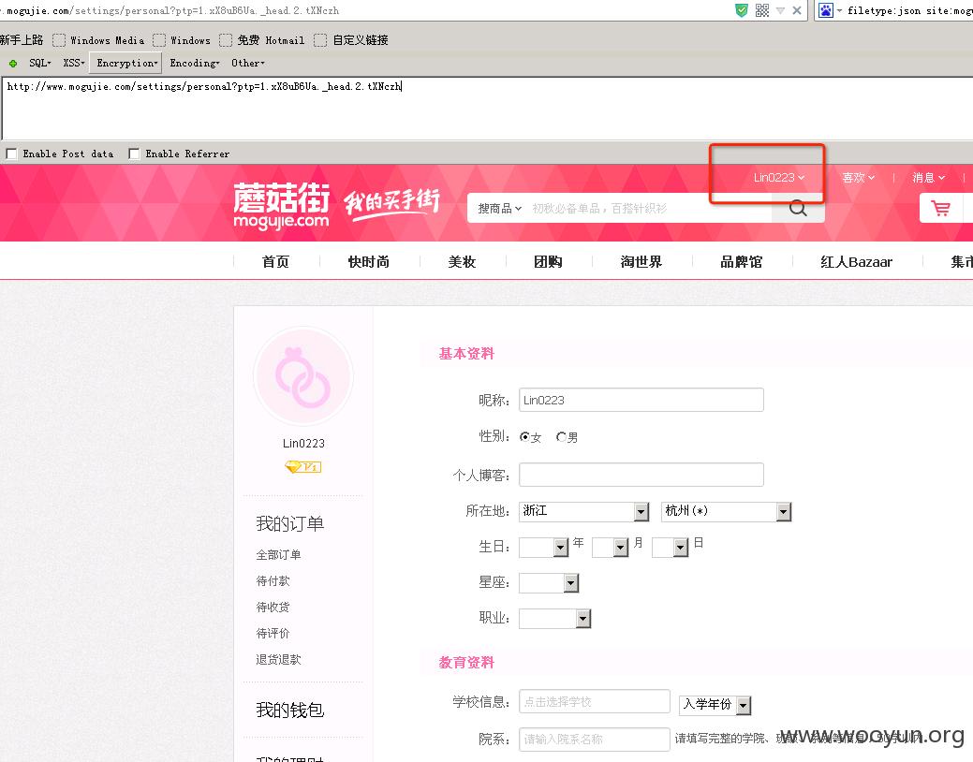Screen dimensions: 973x762
Task: Click the green shield security icon
Action: pyautogui.click(x=742, y=10)
